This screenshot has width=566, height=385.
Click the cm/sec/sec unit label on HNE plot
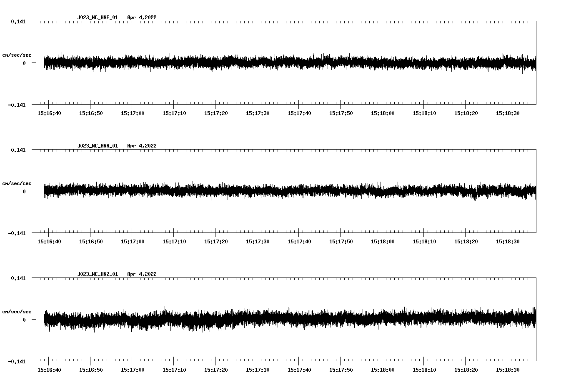click(x=17, y=55)
